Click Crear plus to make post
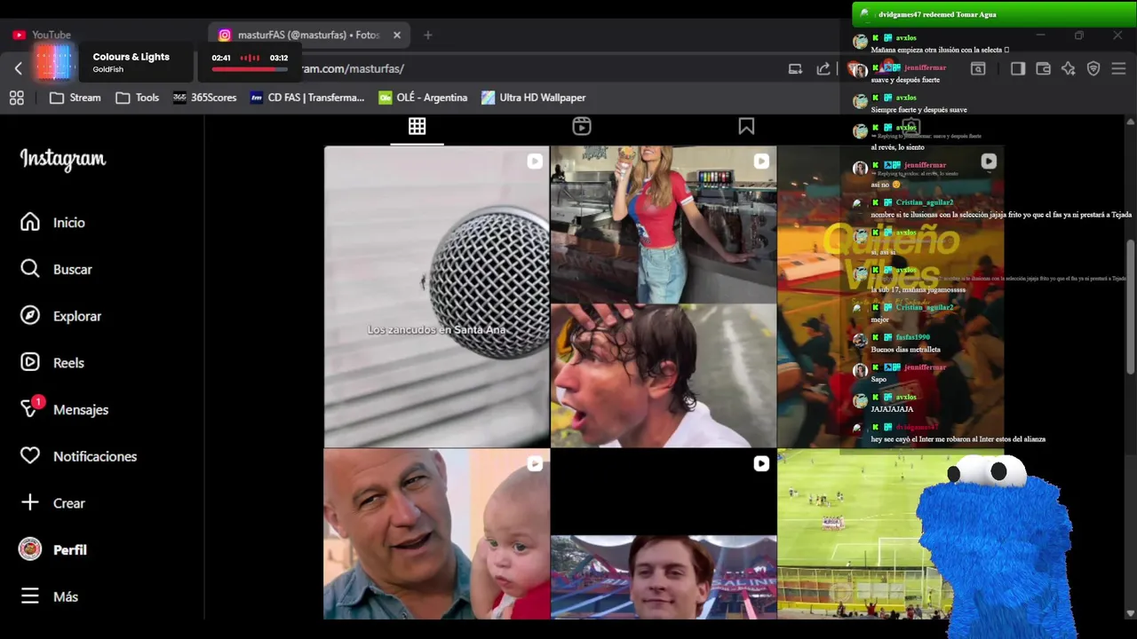1137x639 pixels. (53, 503)
